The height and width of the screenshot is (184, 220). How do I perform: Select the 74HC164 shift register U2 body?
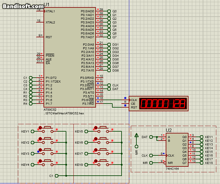coord(177,150)
